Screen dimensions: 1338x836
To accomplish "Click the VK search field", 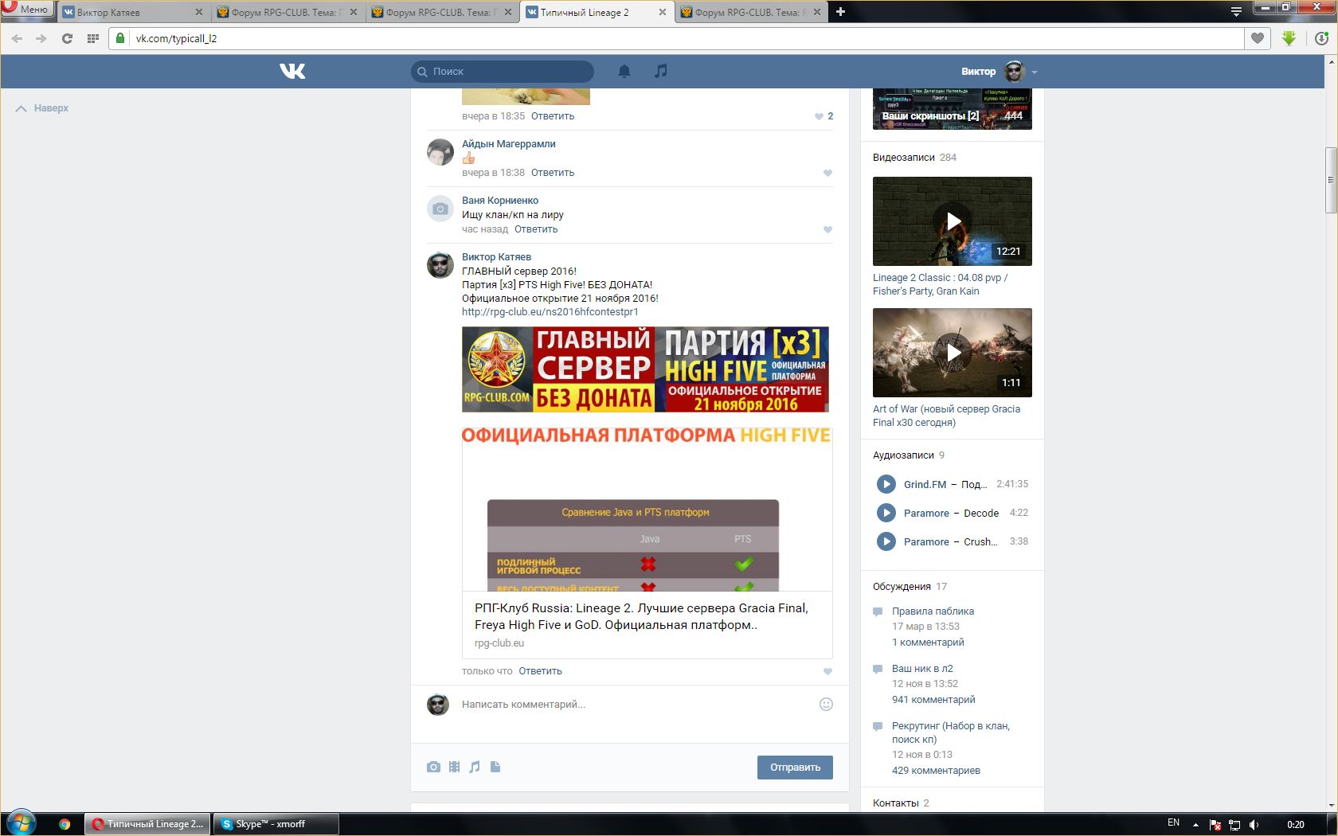I will point(503,72).
